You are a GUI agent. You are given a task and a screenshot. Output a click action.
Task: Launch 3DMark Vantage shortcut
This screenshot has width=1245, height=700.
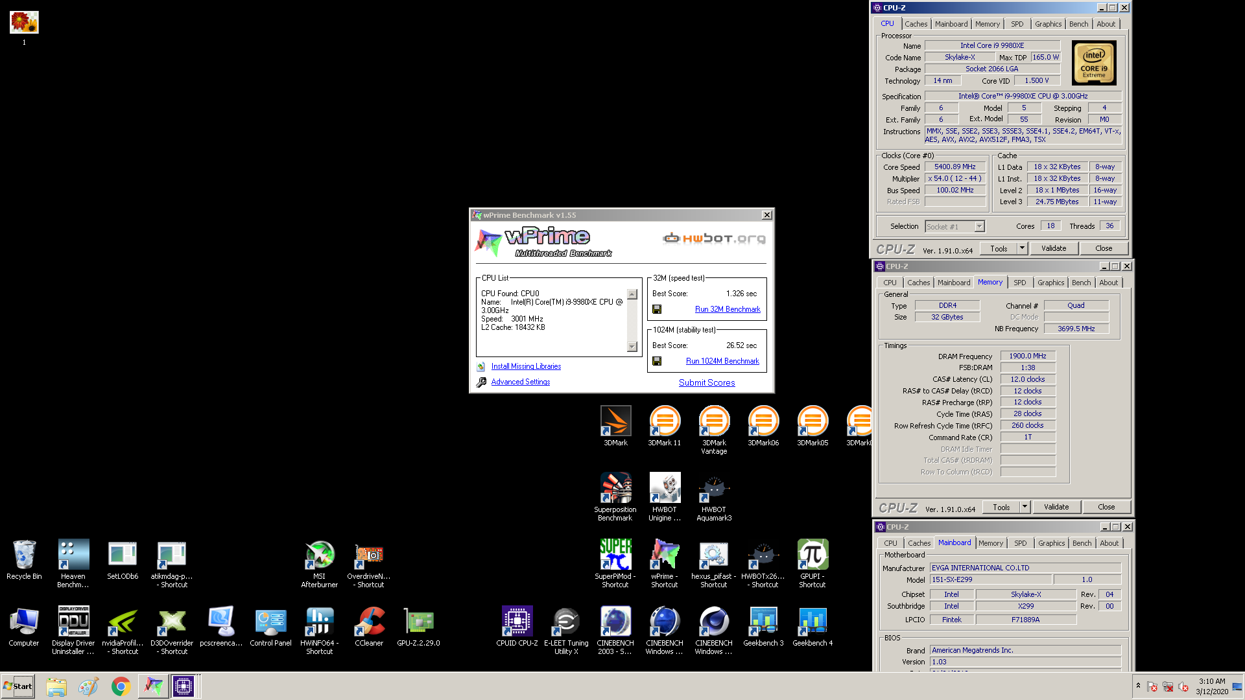714,430
